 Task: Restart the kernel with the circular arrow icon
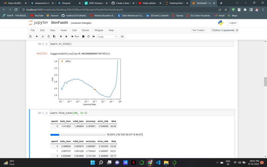click(x=88, y=36)
